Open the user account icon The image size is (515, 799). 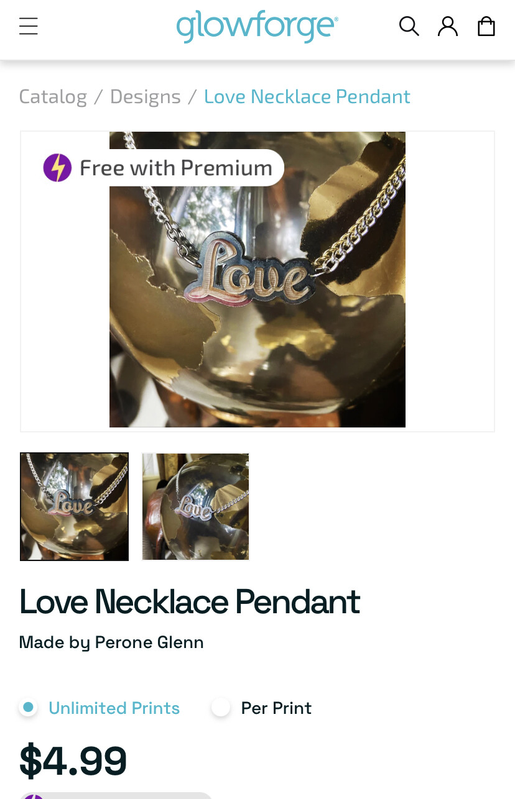point(448,26)
